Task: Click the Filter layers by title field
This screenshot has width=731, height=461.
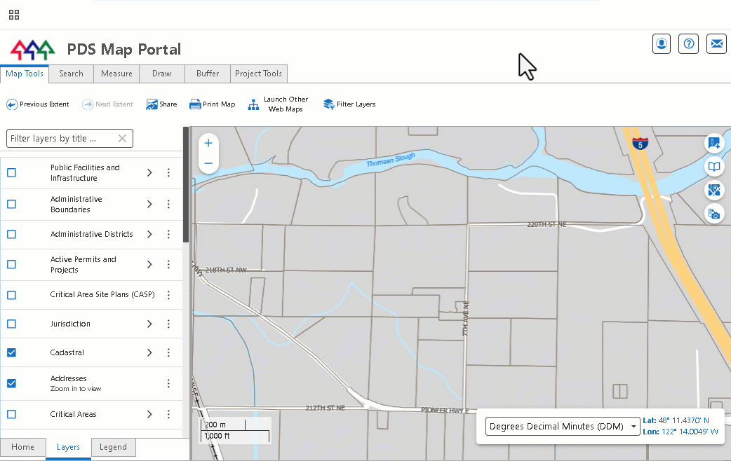Action: (x=69, y=138)
